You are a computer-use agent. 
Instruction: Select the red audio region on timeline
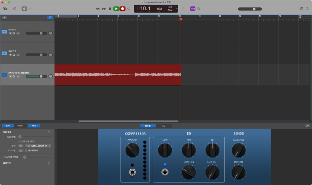(x=118, y=75)
